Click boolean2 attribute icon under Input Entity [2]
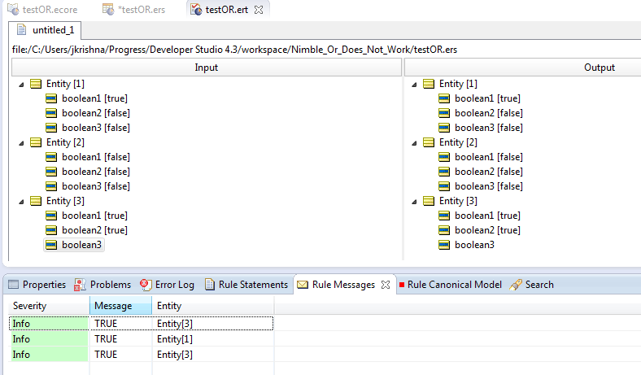The height and width of the screenshot is (375, 641). pyautogui.click(x=51, y=172)
